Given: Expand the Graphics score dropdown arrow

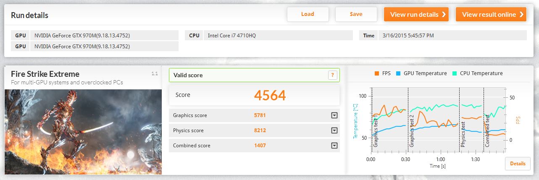Looking at the screenshot, I should (334, 115).
